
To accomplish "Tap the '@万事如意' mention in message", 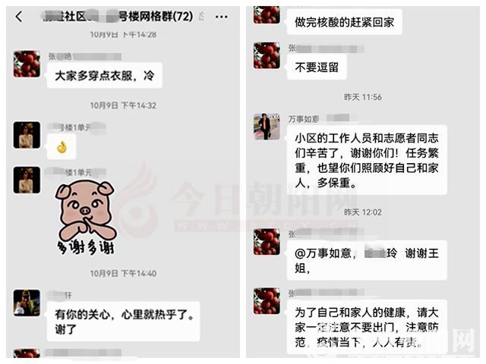I will [x=323, y=253].
